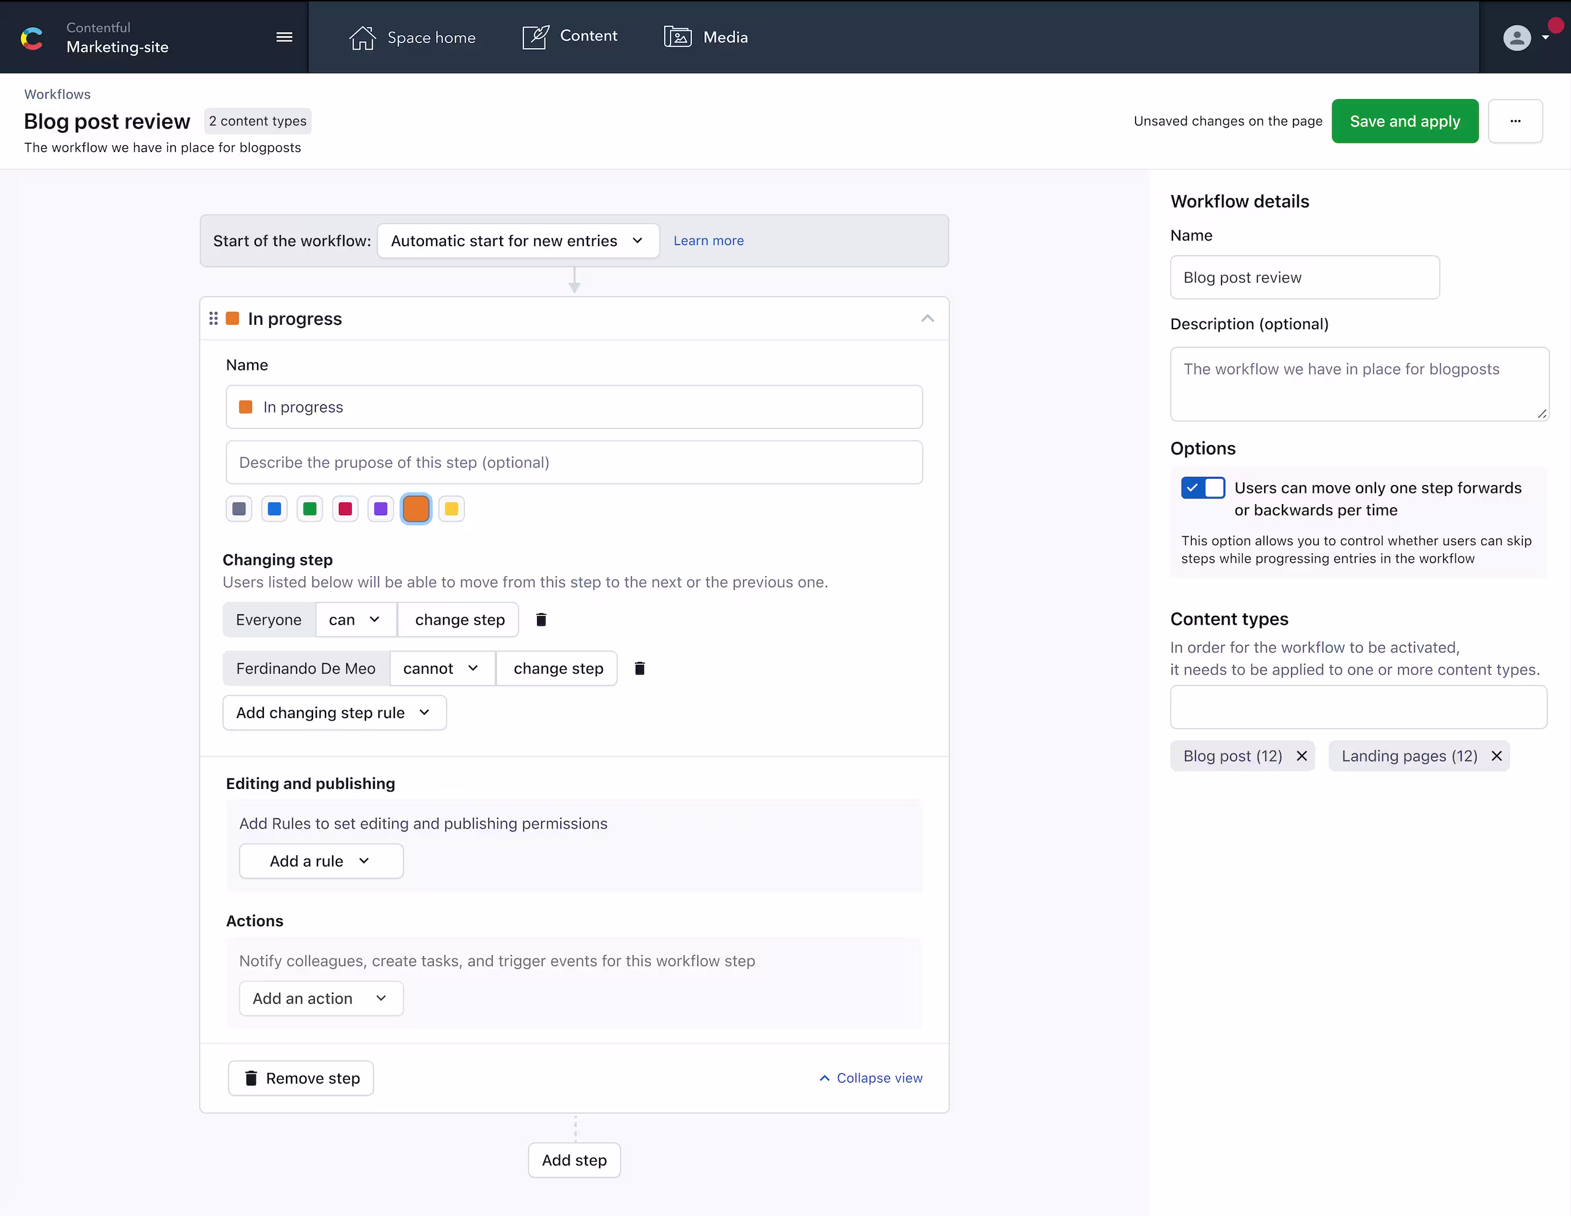1571x1216 pixels.
Task: Open the Learn more link
Action: click(709, 241)
